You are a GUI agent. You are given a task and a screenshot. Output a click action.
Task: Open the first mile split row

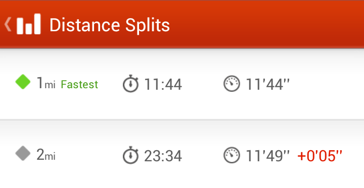182,84
